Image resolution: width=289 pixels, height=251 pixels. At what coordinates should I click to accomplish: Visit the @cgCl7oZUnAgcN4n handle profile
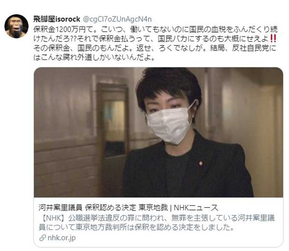pyautogui.click(x=117, y=19)
